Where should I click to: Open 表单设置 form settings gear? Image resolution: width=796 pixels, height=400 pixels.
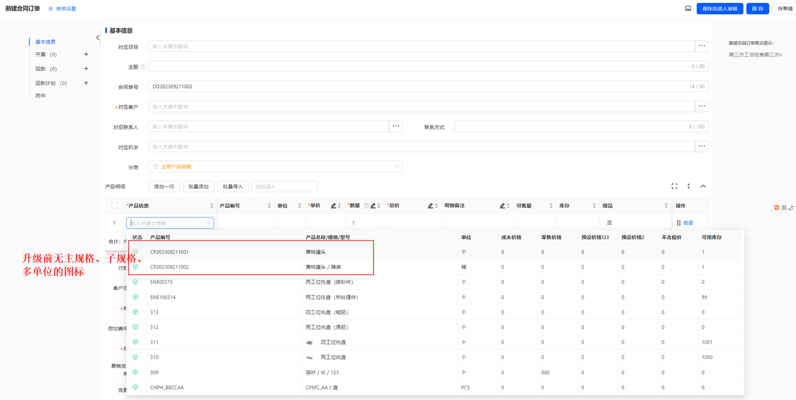pyautogui.click(x=51, y=9)
